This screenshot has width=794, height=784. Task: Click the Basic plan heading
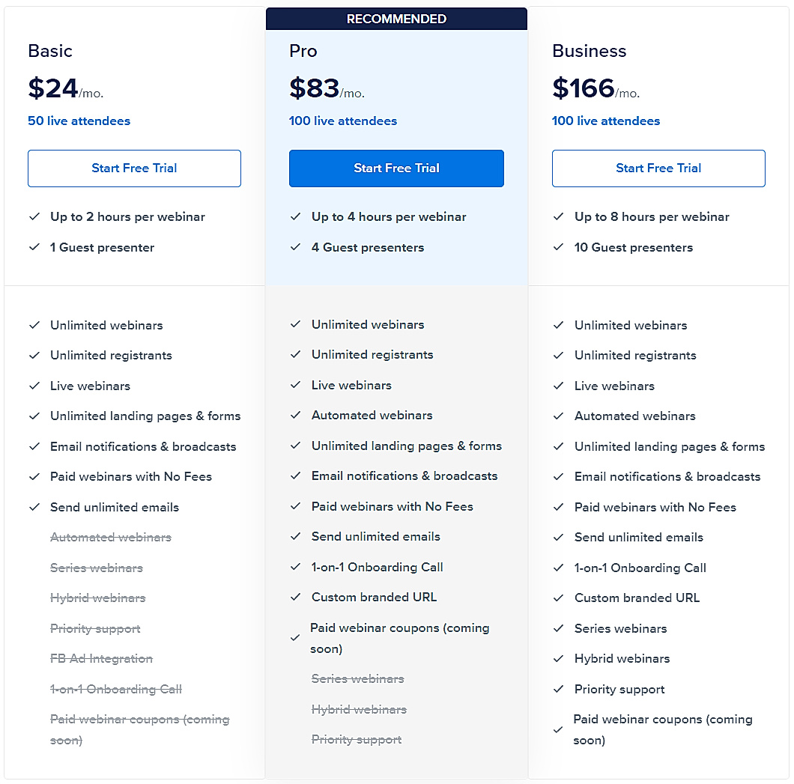50,51
